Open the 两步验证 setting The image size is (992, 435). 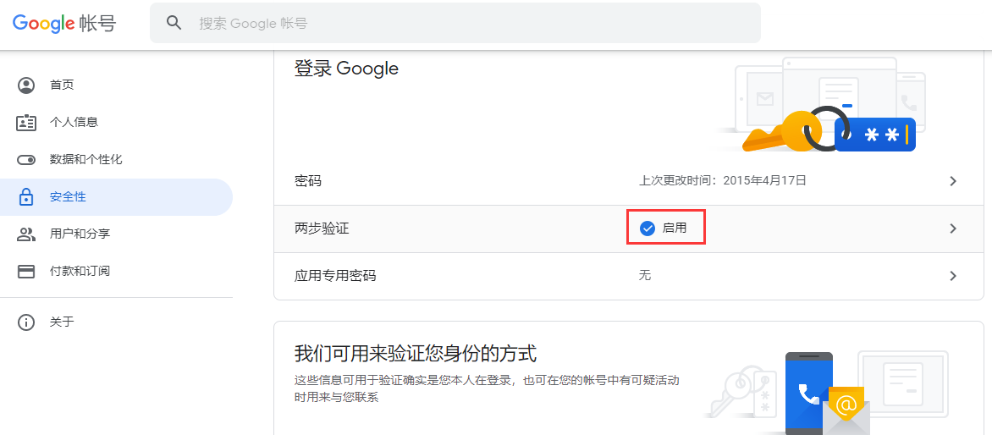(626, 229)
